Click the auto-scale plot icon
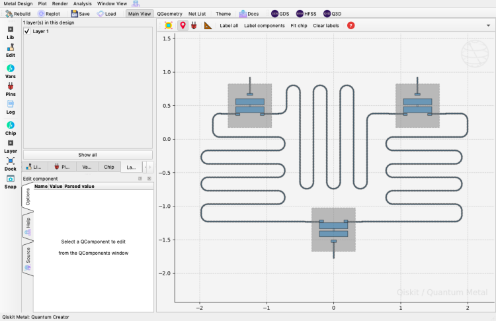496x321 pixels. 169,26
